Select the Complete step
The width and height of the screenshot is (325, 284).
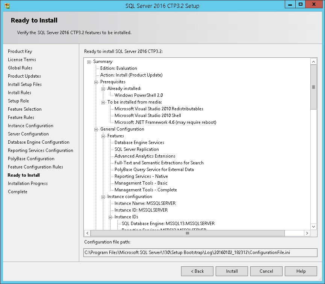18,192
